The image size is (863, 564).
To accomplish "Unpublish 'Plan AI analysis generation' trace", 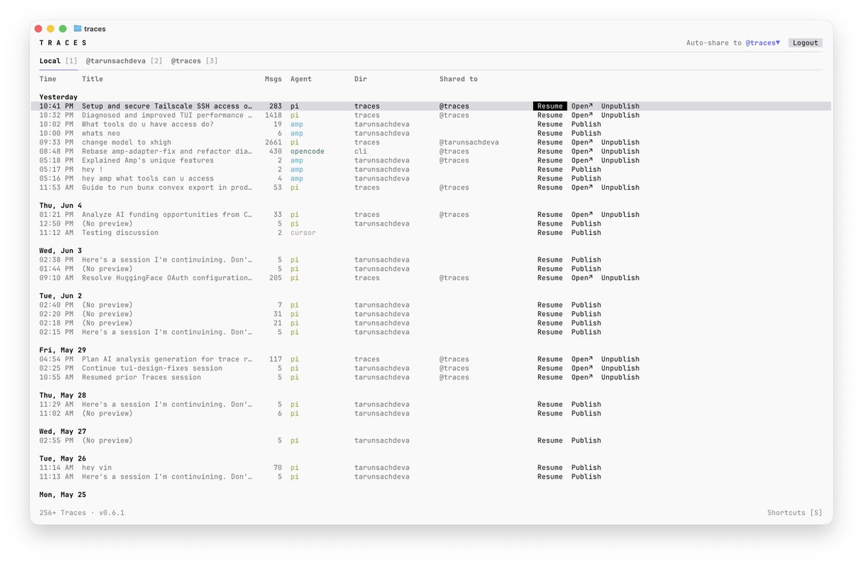I will (620, 359).
